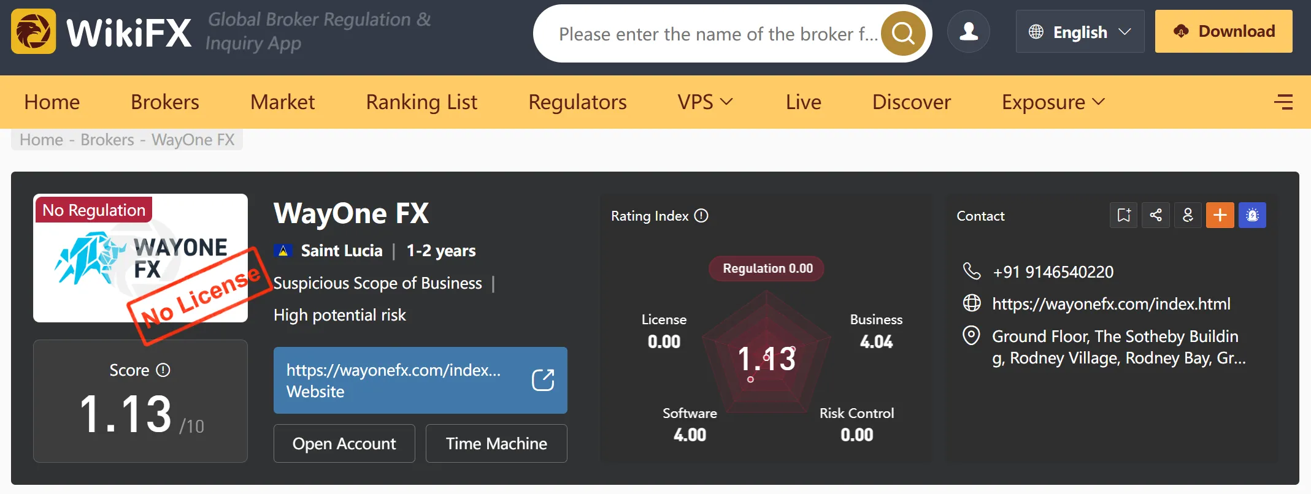Image resolution: width=1311 pixels, height=494 pixels.
Task: Click the 1-2 years text
Action: pyautogui.click(x=441, y=251)
